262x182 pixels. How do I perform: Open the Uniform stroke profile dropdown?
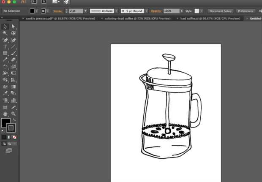point(104,11)
